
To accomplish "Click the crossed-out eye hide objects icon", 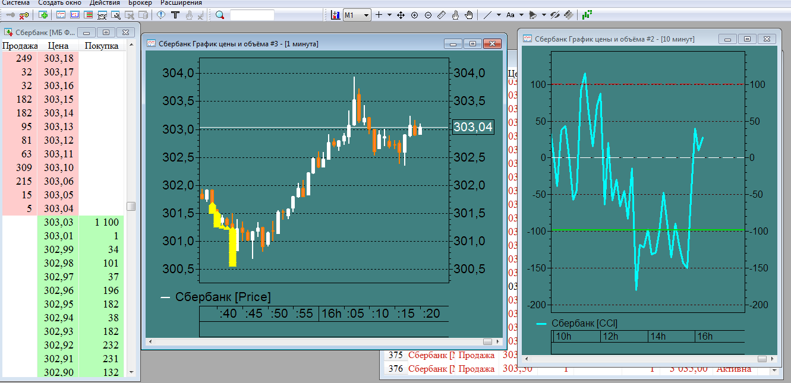I will tap(555, 15).
